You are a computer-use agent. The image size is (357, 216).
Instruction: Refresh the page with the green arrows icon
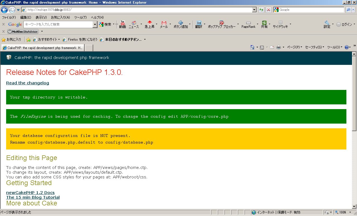261,10
